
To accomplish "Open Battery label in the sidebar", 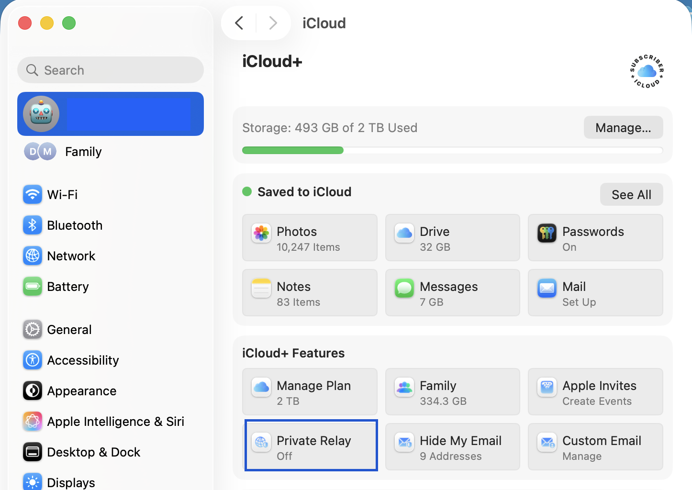I will [68, 287].
